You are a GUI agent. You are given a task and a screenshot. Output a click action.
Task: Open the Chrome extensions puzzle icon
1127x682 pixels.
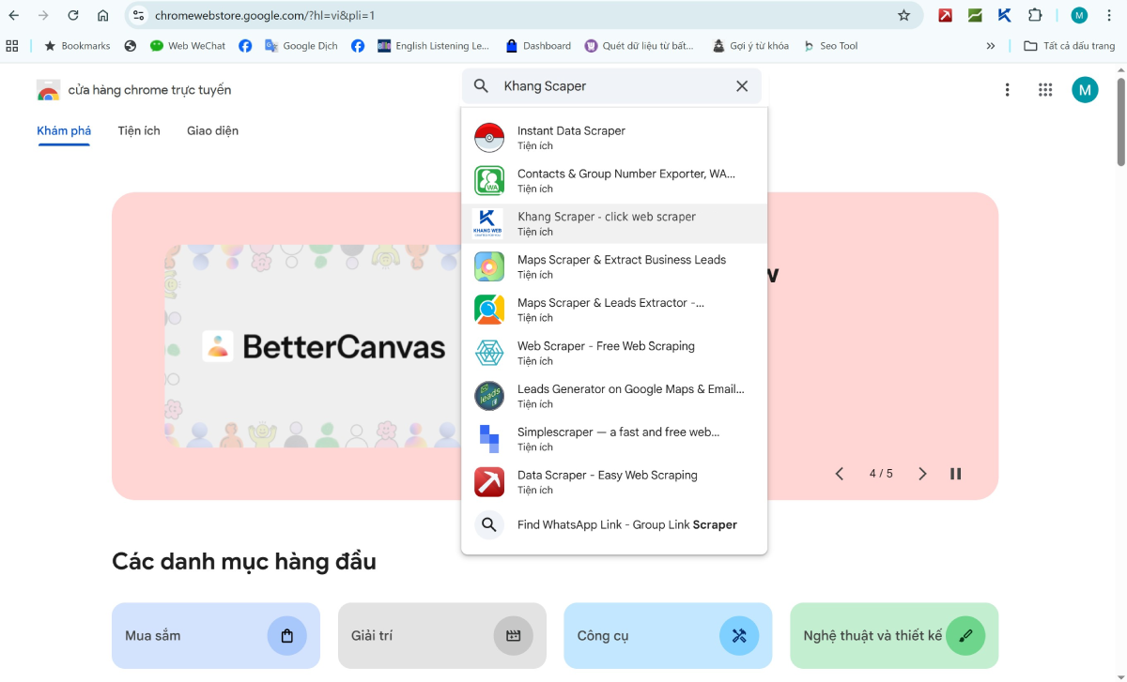(x=1034, y=15)
